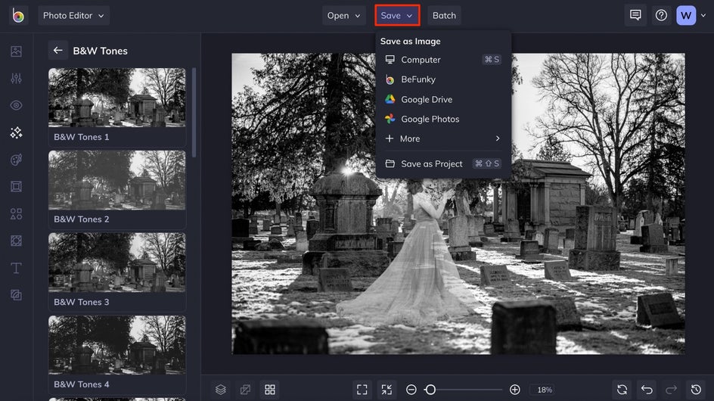Choose Google Drive save destination
The image size is (714, 401).
coord(442,99)
